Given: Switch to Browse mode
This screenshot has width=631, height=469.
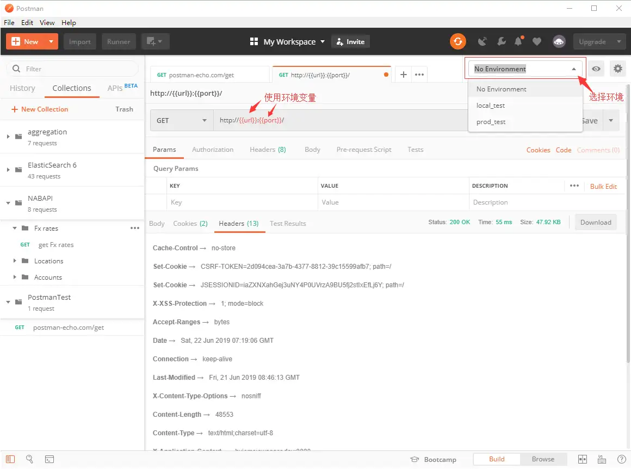Looking at the screenshot, I should coord(542,459).
